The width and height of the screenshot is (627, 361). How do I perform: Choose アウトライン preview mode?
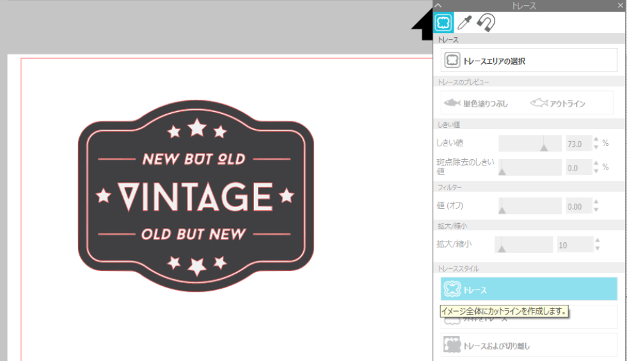pos(558,104)
